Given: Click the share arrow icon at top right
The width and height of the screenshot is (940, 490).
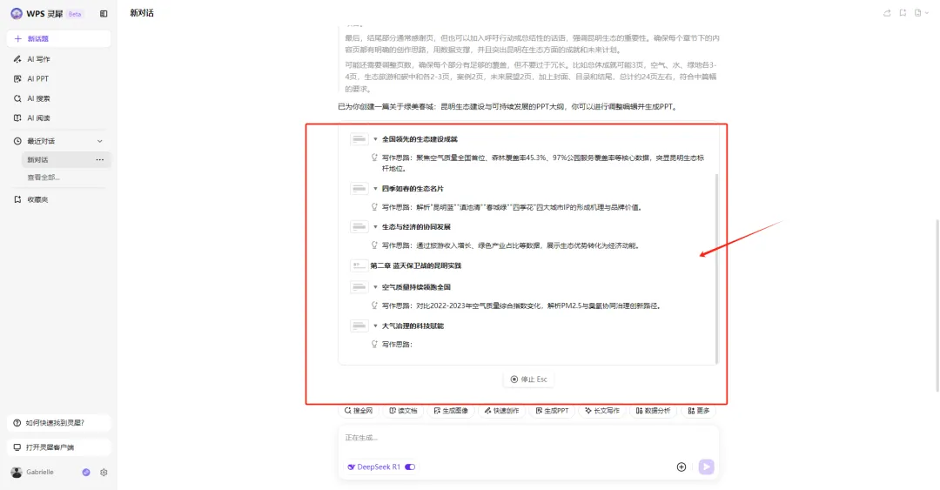Looking at the screenshot, I should pyautogui.click(x=887, y=12).
